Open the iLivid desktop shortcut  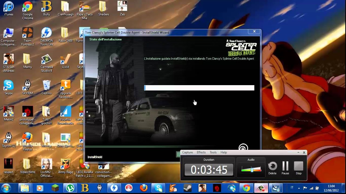point(65,61)
